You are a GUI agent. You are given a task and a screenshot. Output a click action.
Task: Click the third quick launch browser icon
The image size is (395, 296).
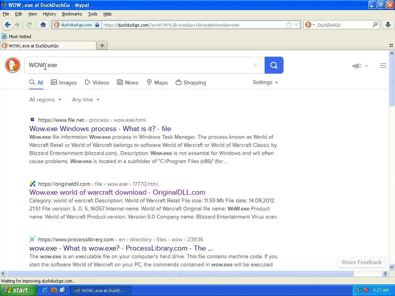[x=62, y=290]
